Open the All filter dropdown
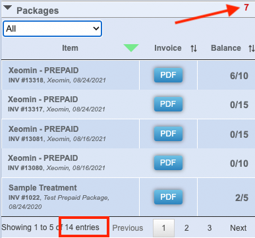 [52, 28]
